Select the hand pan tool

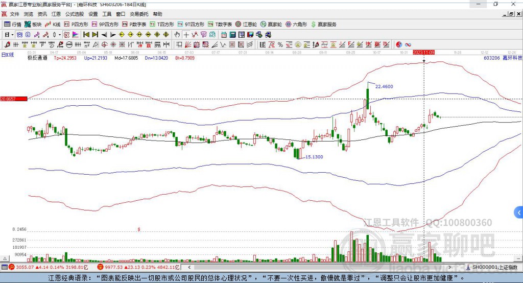[177, 35]
